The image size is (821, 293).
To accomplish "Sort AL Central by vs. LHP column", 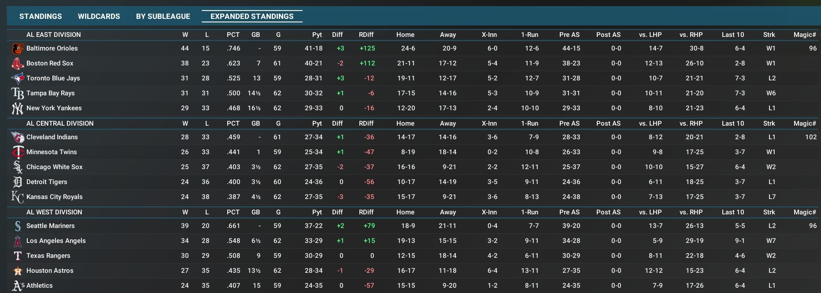I will 651,123.
